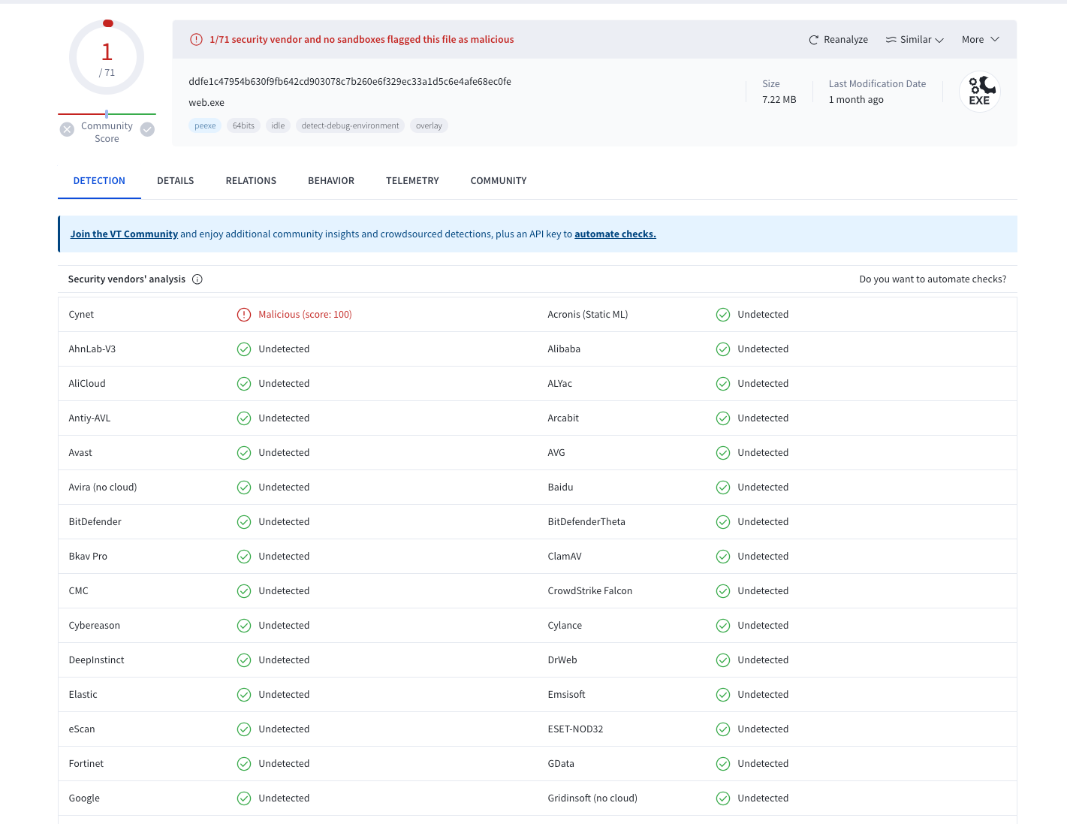Screen dimensions: 1067x824
Task: Click the Cynet malicious warning icon
Action: 244,315
